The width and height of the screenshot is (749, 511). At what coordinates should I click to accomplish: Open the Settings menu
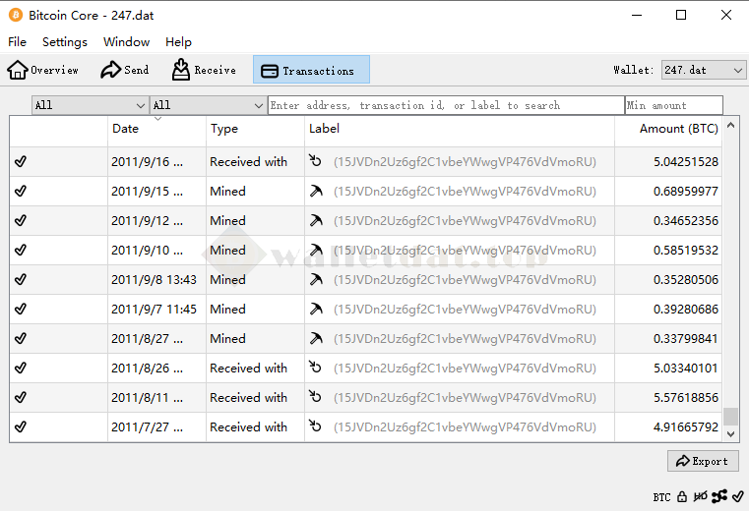[65, 42]
